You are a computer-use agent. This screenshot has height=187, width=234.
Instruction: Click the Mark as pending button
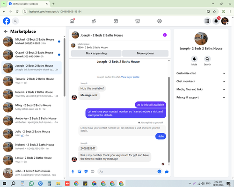click(96, 53)
